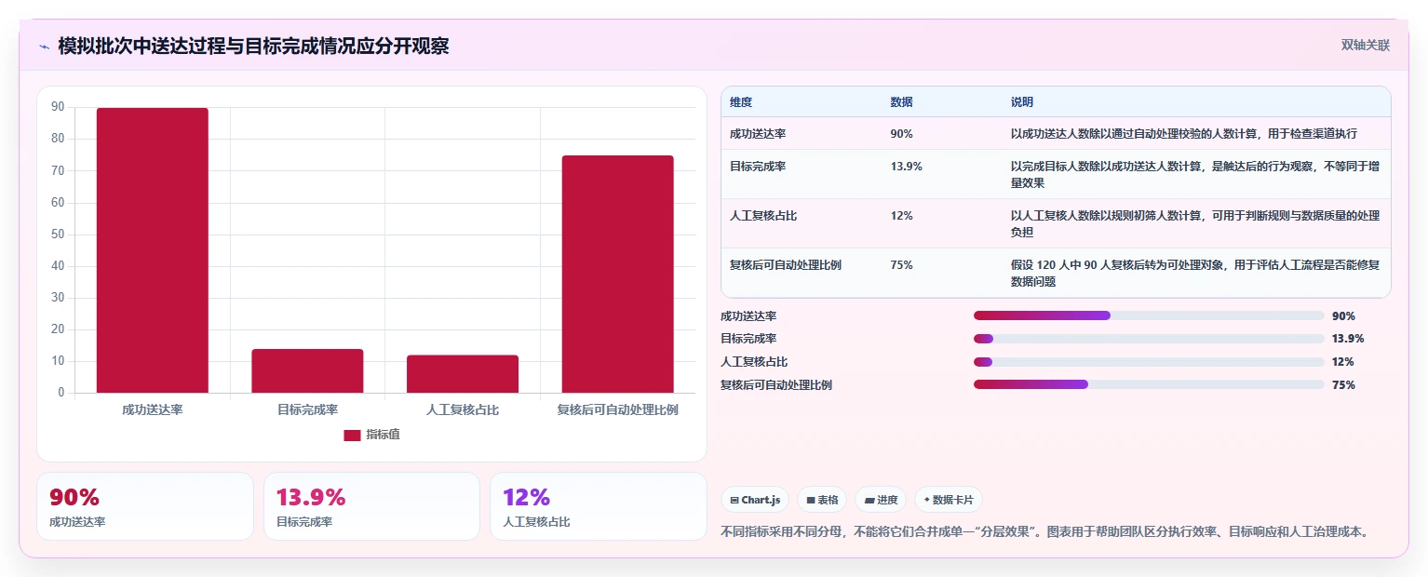
Task: Click the 数据 column header in the table
Action: pos(901,102)
